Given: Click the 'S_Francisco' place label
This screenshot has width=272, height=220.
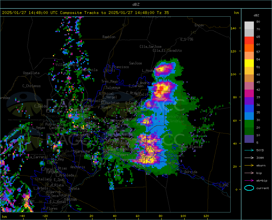Looking at the screenshot, I should 119,67.
